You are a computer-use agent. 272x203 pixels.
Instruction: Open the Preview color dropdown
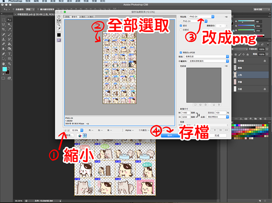pyautogui.click(x=206, y=57)
